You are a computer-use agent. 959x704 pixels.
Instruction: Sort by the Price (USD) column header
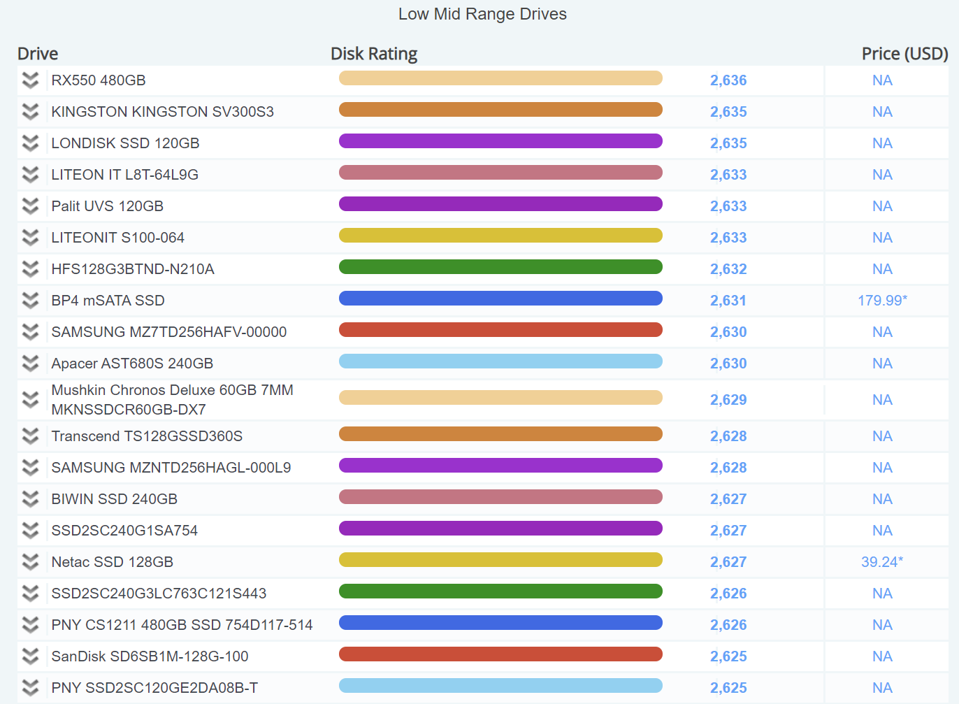pos(904,54)
